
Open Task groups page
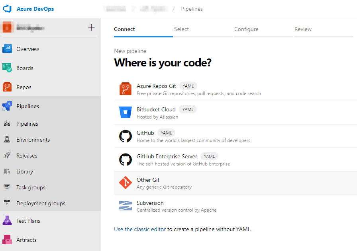[31, 188]
